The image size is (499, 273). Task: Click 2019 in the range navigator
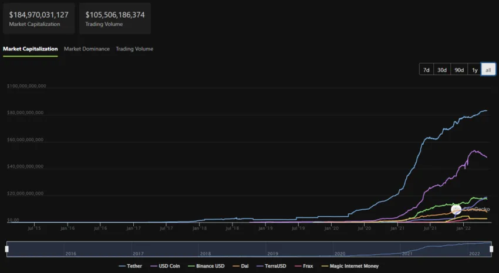pos(273,254)
